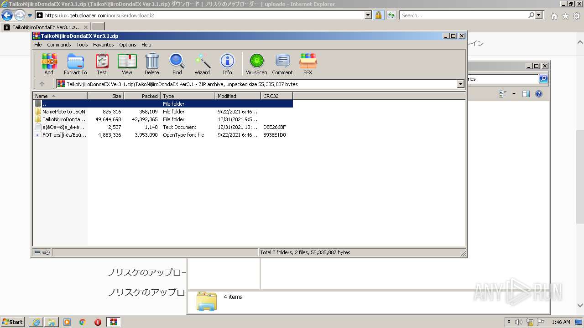Open the IE Favorites star icon
The width and height of the screenshot is (584, 328).
(x=565, y=16)
